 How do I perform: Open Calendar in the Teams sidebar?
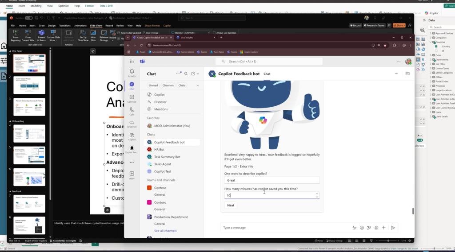pos(132,98)
